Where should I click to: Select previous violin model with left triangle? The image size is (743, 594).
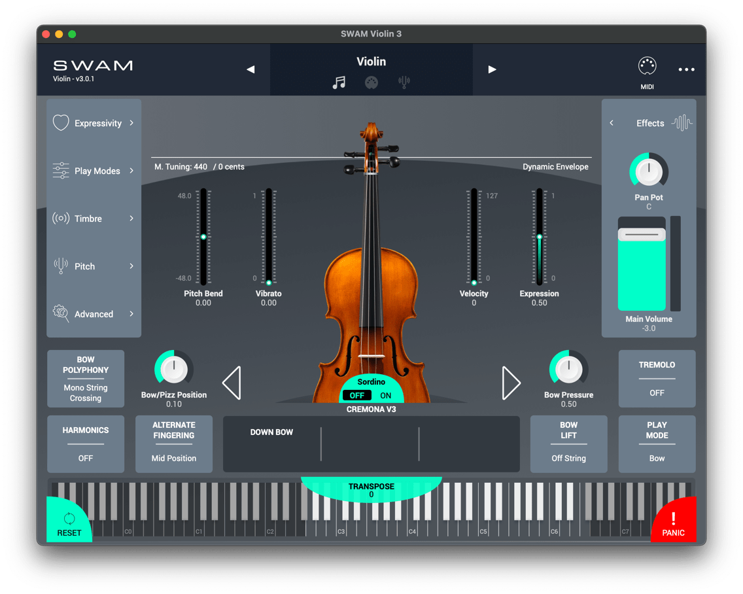232,383
